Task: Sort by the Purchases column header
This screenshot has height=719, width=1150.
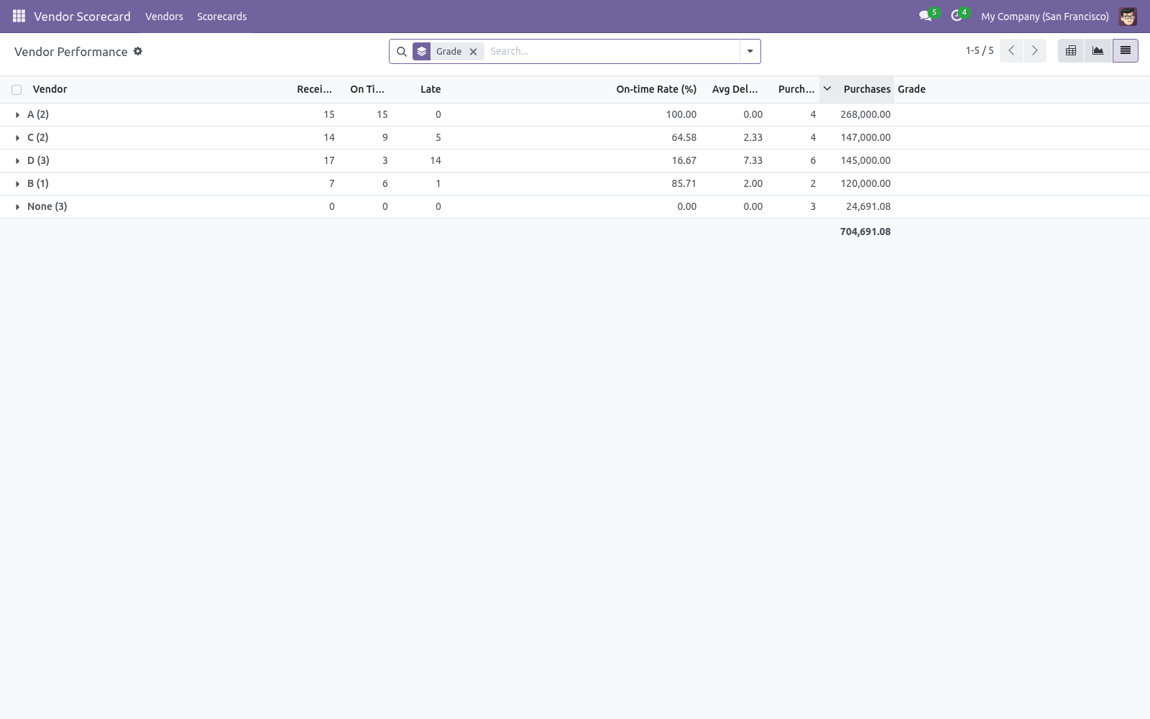Action: pyautogui.click(x=867, y=89)
